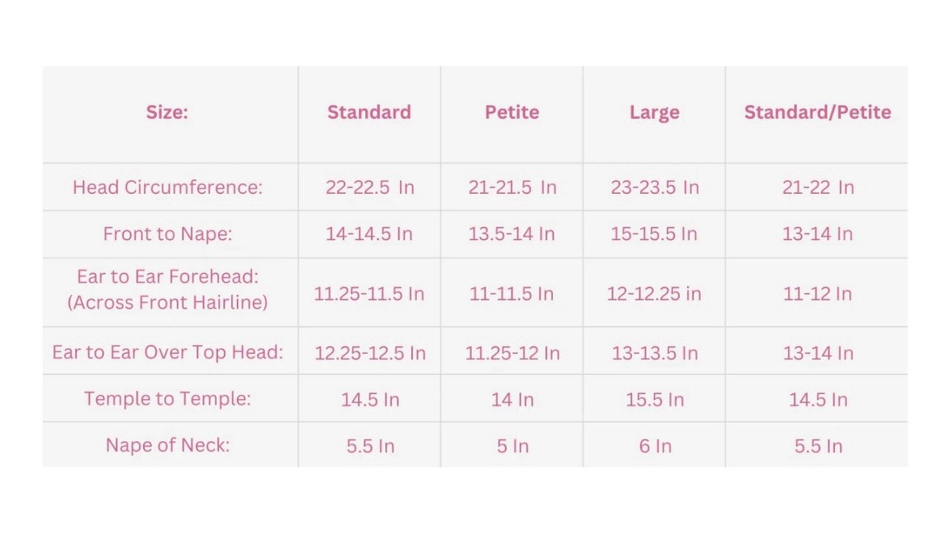The height and width of the screenshot is (534, 952).
Task: Select the 22-22.5 In cell
Action: point(370,187)
